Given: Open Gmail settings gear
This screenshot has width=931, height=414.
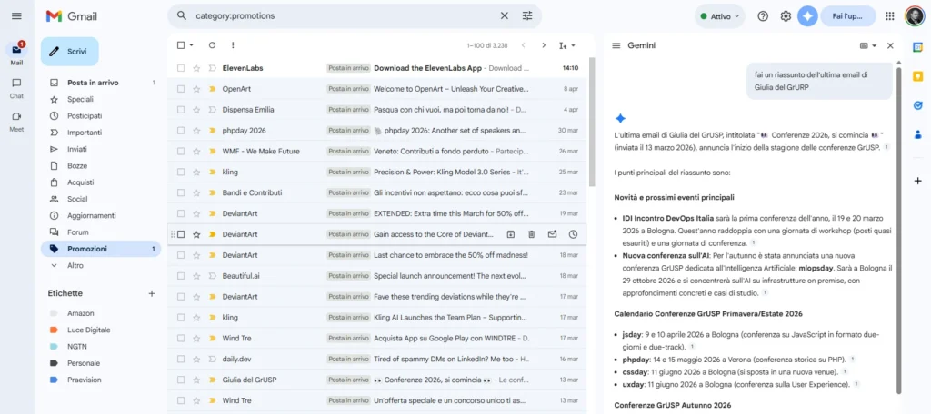Looking at the screenshot, I should (x=786, y=16).
